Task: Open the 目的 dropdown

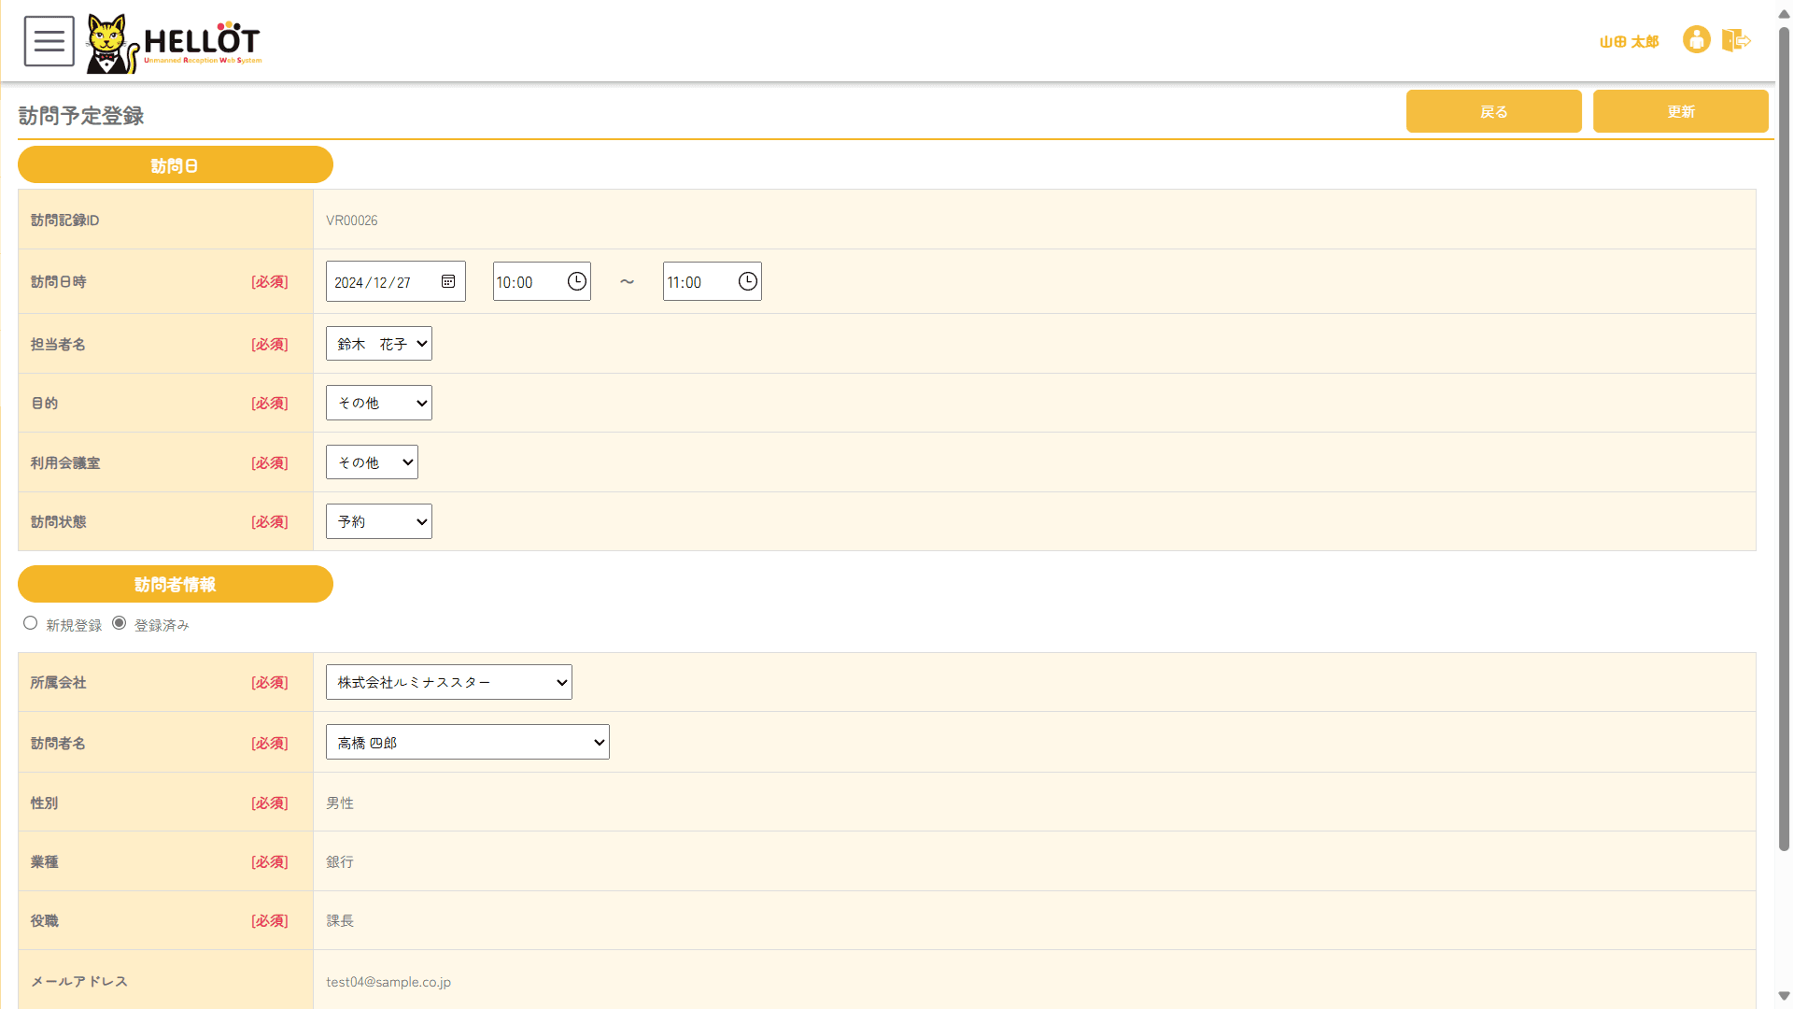Action: coord(378,403)
